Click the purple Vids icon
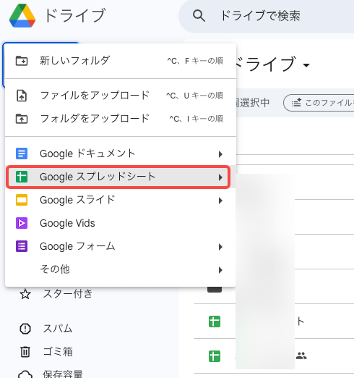 [22, 223]
